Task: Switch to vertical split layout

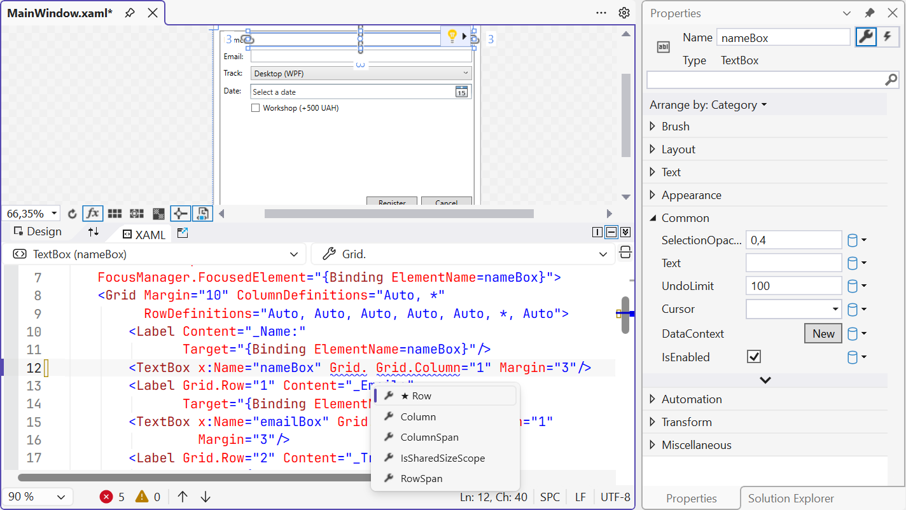Action: click(x=597, y=232)
